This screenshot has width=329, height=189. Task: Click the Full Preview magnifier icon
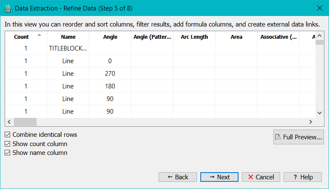tap(279, 137)
